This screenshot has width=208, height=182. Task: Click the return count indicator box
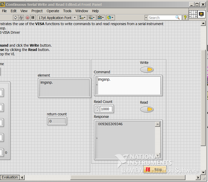pos(57,121)
